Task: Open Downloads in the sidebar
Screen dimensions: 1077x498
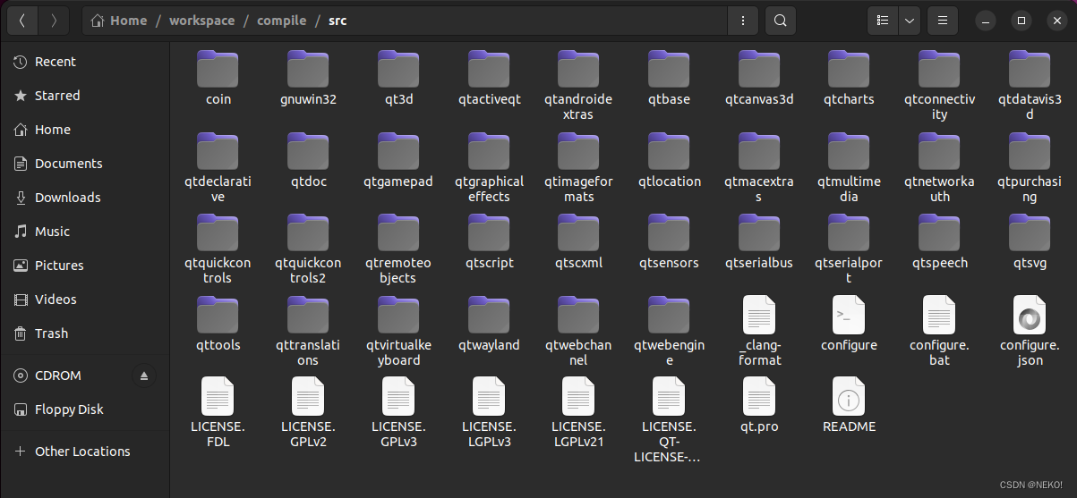Action: pyautogui.click(x=85, y=198)
